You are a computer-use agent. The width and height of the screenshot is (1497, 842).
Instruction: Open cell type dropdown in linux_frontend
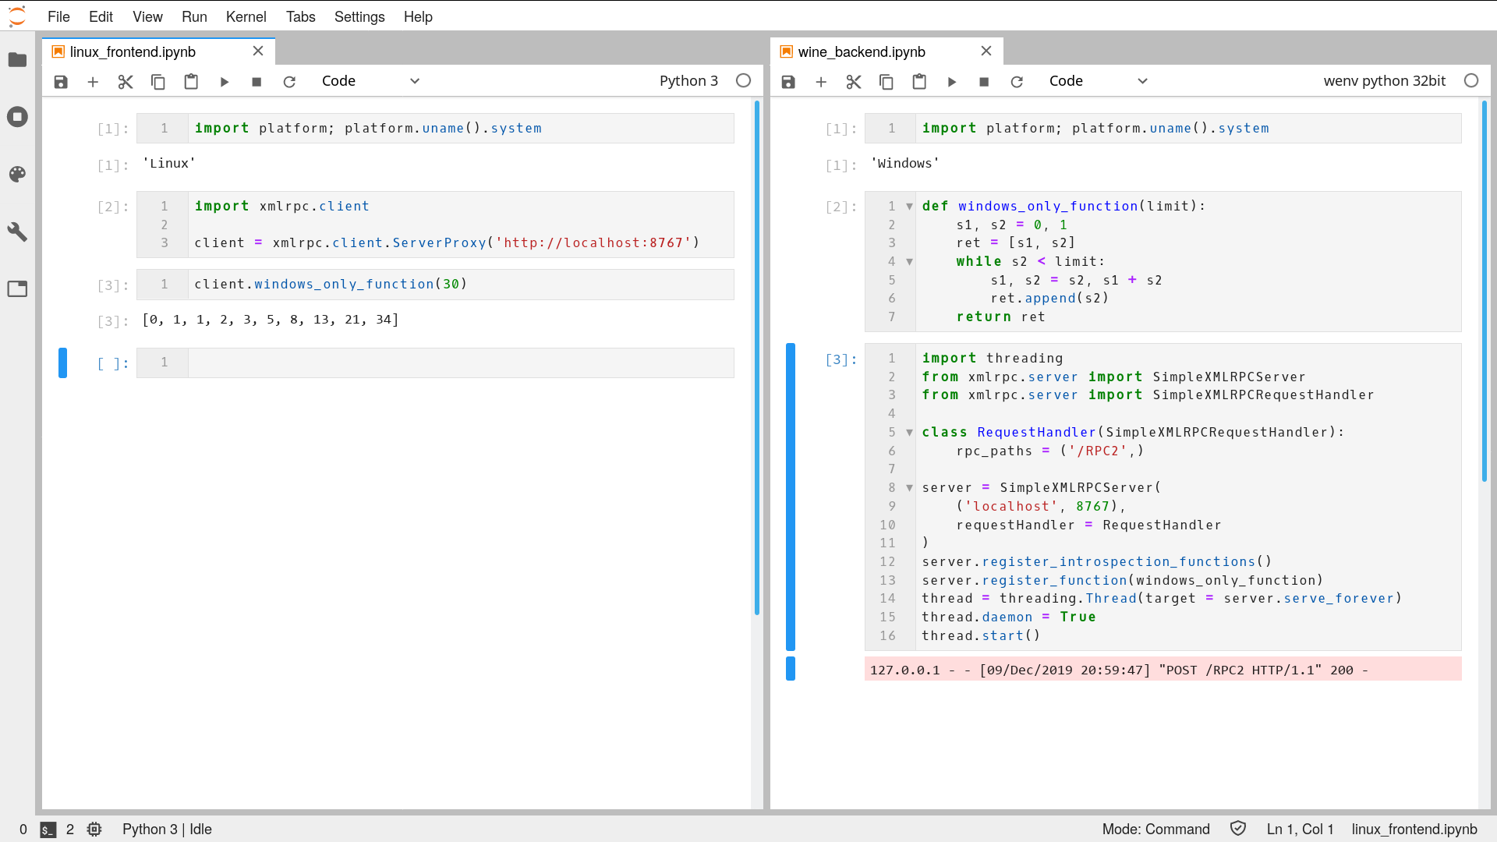point(371,81)
